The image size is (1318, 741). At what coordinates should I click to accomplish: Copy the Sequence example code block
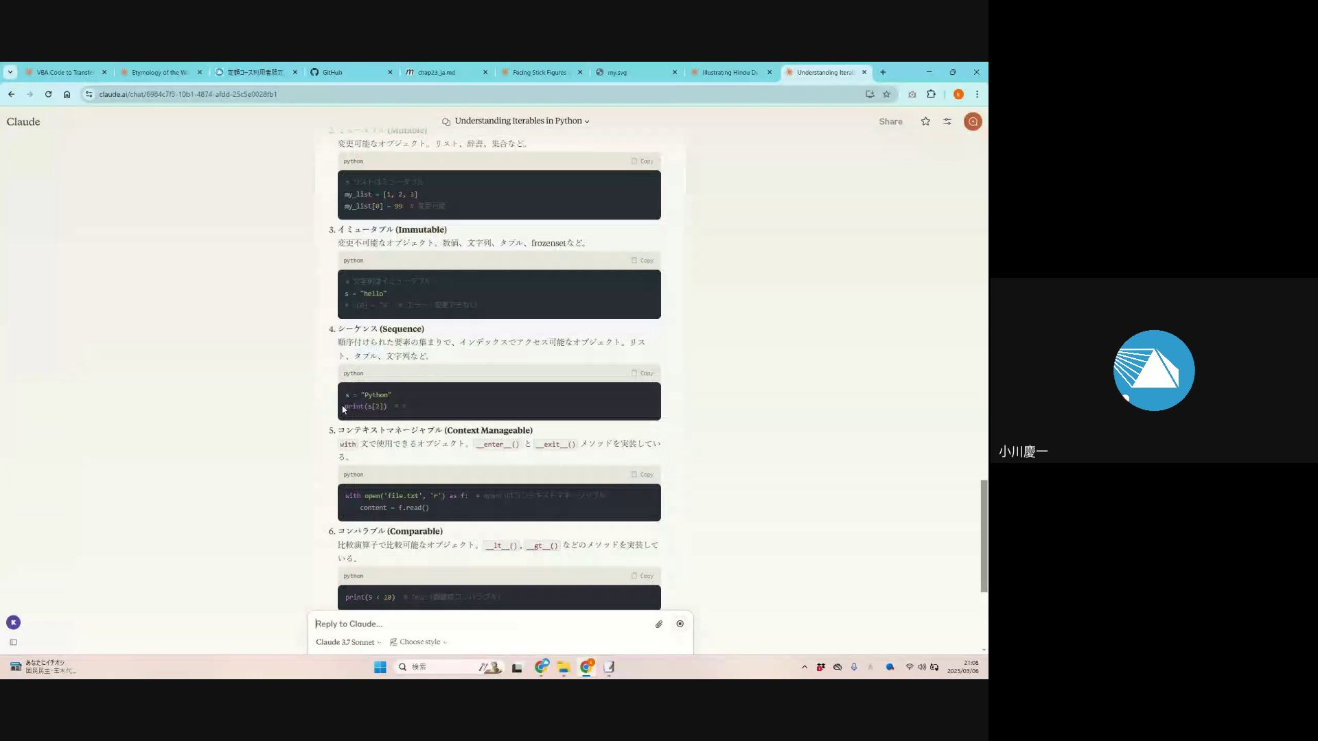point(643,373)
